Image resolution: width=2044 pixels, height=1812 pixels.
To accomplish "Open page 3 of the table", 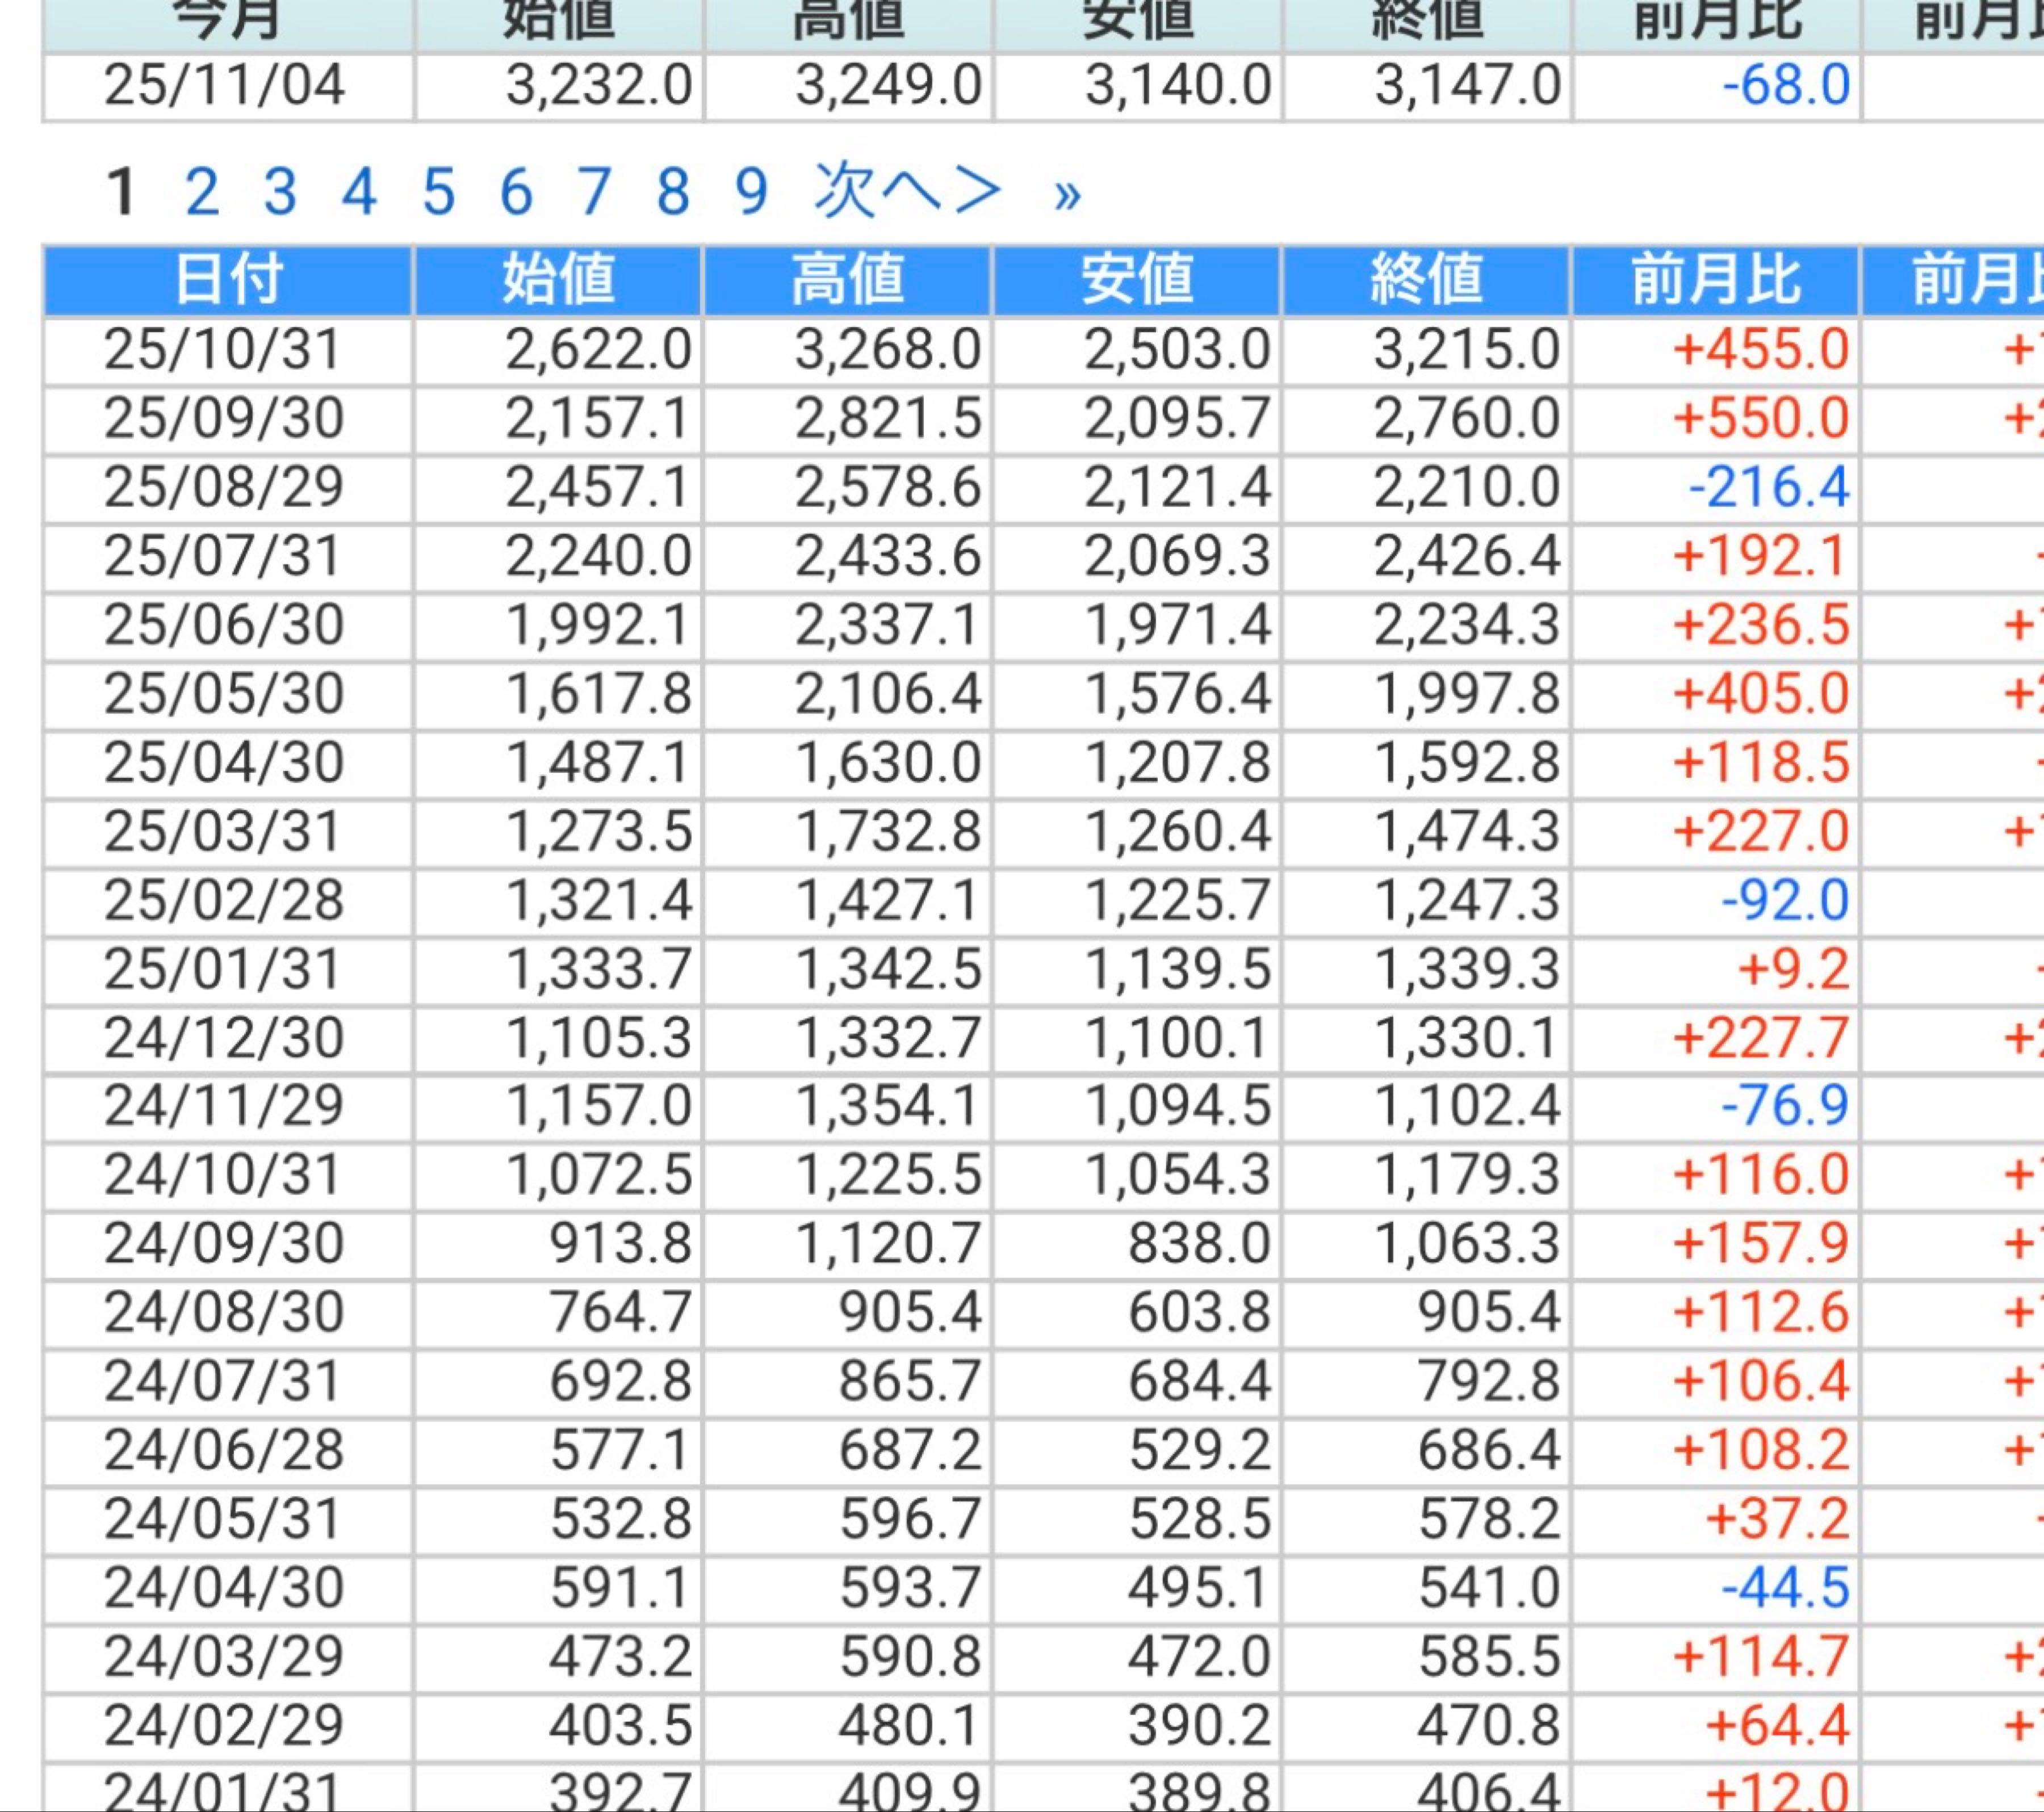I will (280, 192).
